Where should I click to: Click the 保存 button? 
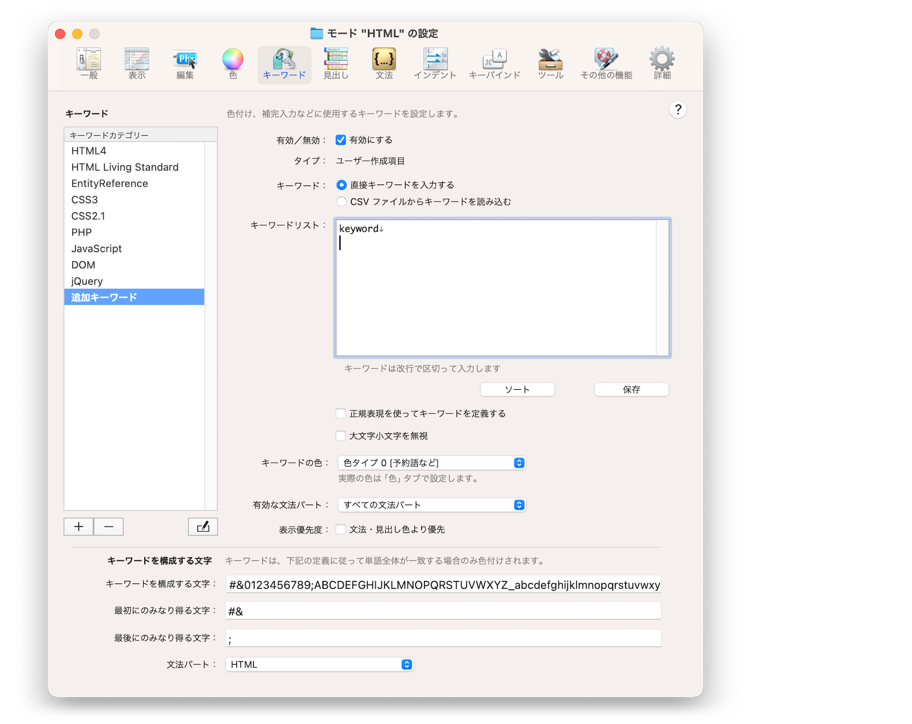point(631,389)
